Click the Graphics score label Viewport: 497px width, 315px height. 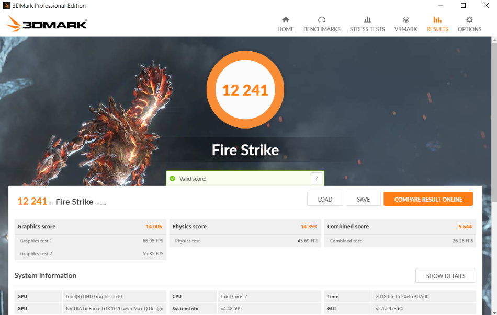click(37, 226)
